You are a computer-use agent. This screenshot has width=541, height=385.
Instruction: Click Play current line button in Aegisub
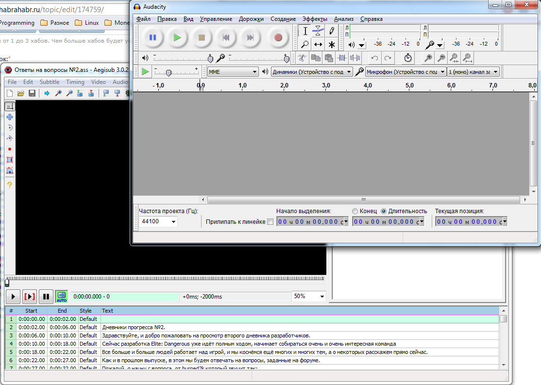click(29, 296)
